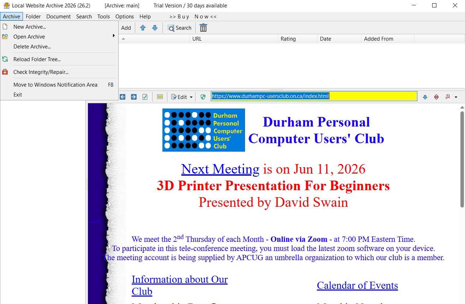Click the blue up arrow toolbar icon
This screenshot has height=304, width=465.
click(143, 28)
